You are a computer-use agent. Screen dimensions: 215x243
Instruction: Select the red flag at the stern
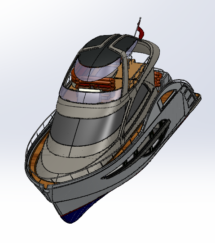tap(141, 33)
